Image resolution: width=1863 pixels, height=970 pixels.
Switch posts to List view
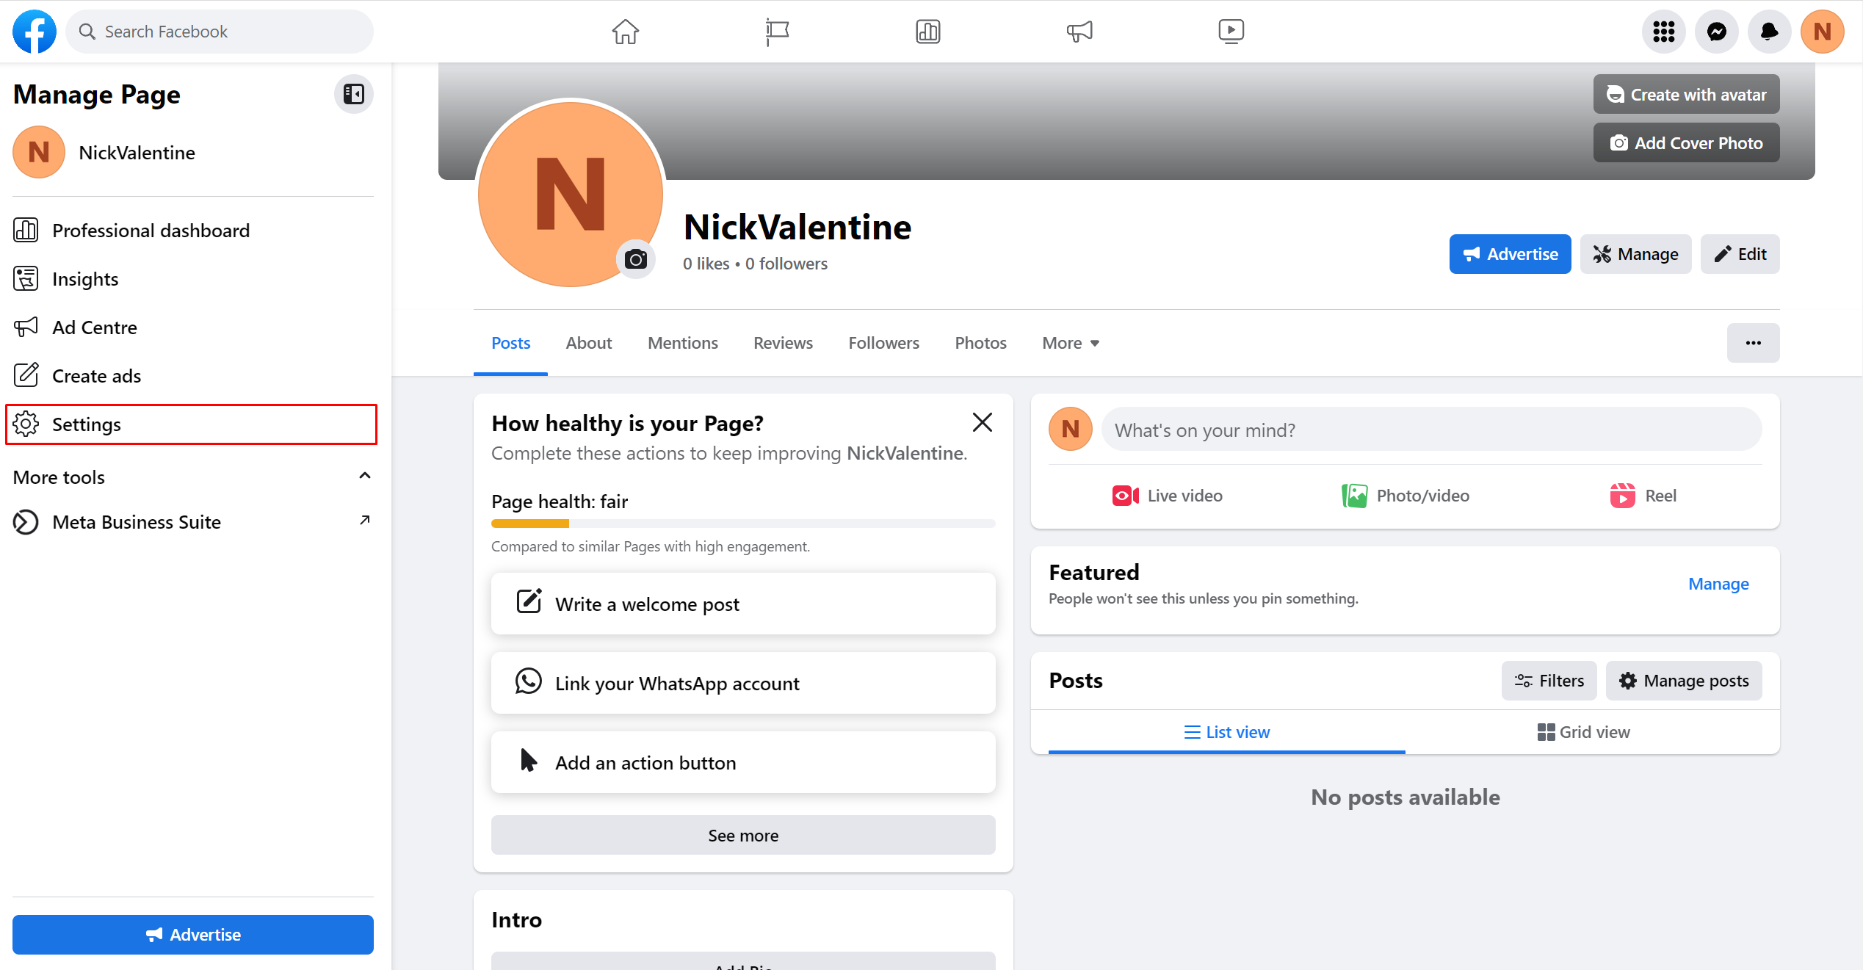[1226, 732]
